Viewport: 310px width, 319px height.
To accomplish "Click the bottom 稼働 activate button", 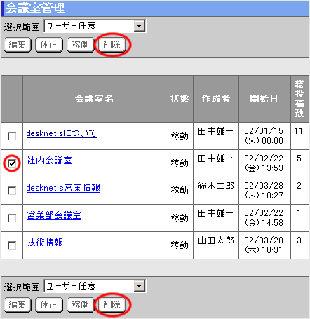I will 81,305.
